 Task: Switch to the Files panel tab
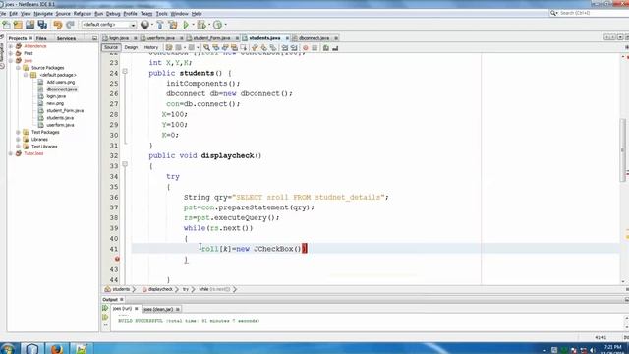pyautogui.click(x=41, y=38)
